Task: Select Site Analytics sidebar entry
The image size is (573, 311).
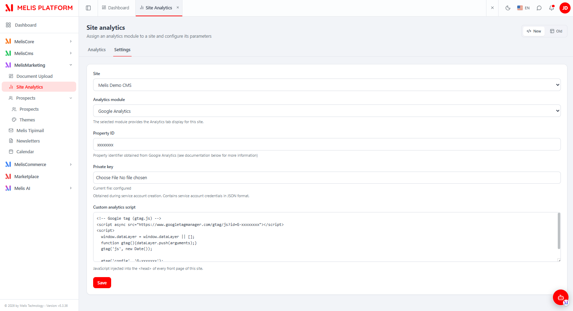Action: click(39, 87)
